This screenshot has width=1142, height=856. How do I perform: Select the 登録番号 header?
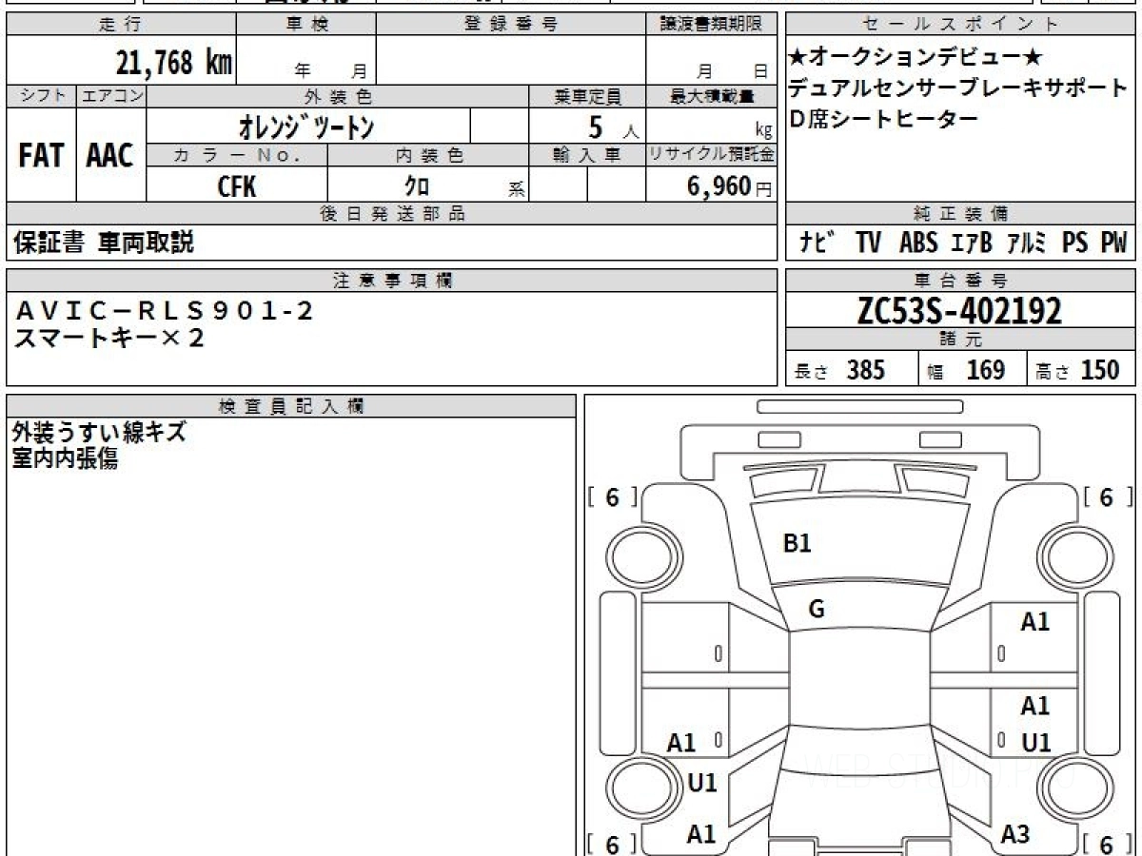[x=511, y=25]
